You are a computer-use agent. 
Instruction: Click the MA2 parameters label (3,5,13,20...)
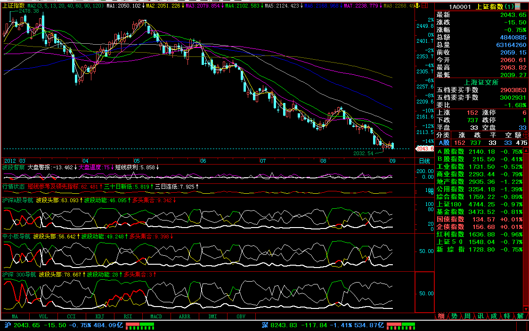(66, 6)
